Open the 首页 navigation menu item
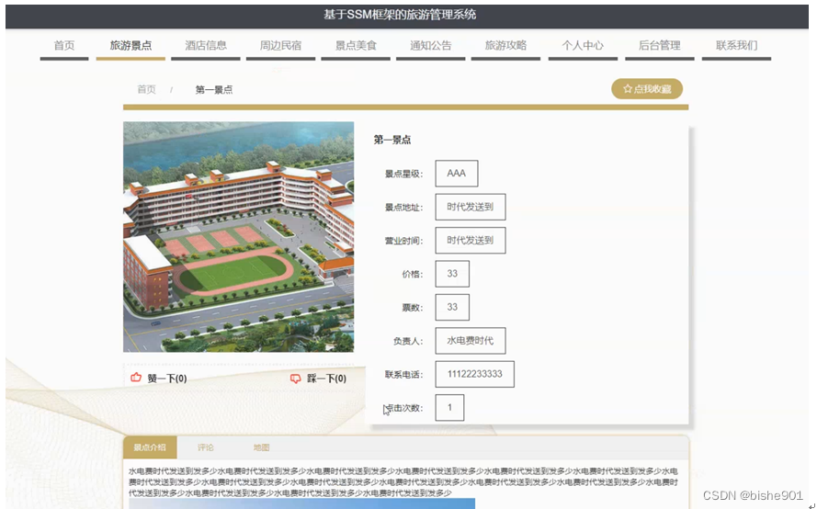817x509 pixels. [64, 45]
